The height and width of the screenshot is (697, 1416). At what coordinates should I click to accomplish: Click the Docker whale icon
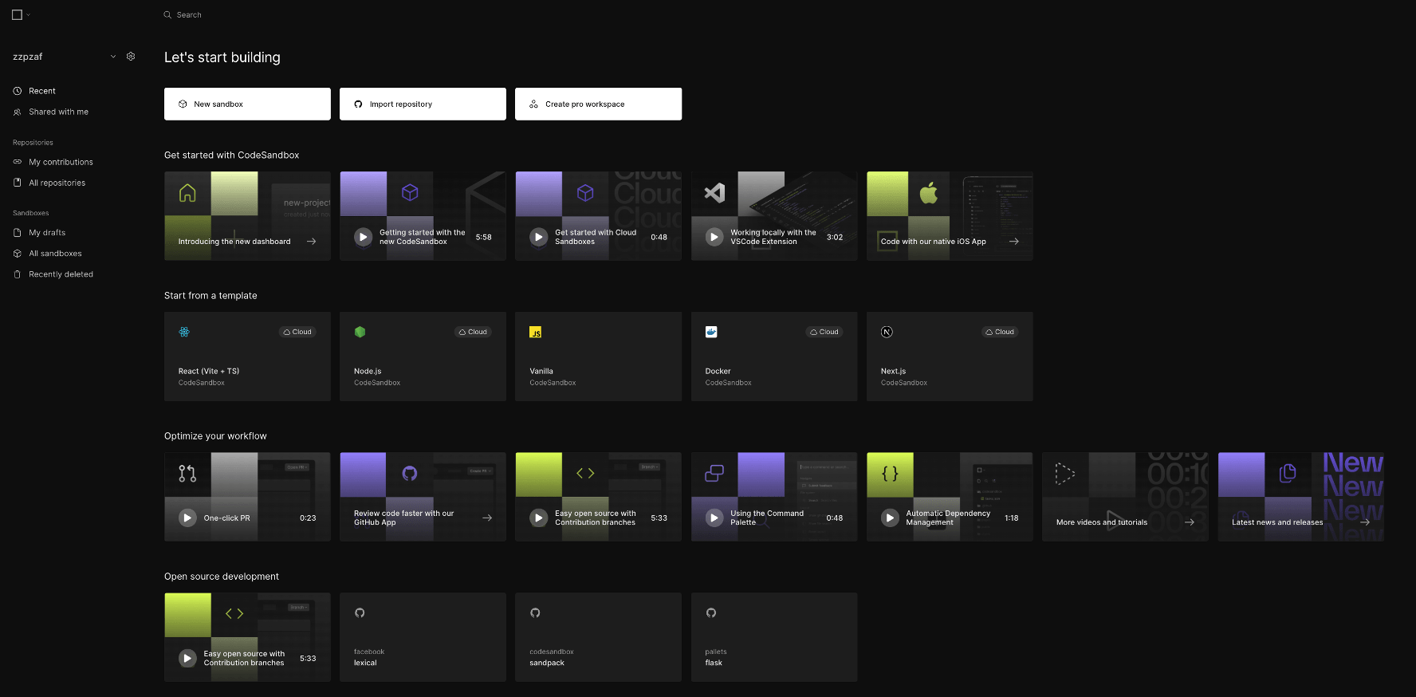[711, 332]
